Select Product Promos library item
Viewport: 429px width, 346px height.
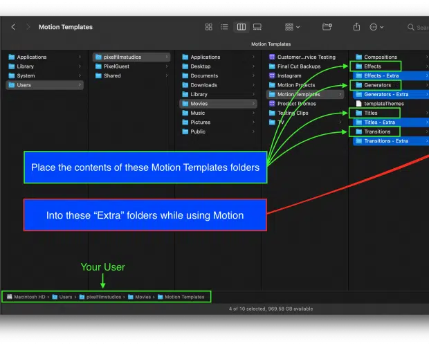tap(305, 103)
